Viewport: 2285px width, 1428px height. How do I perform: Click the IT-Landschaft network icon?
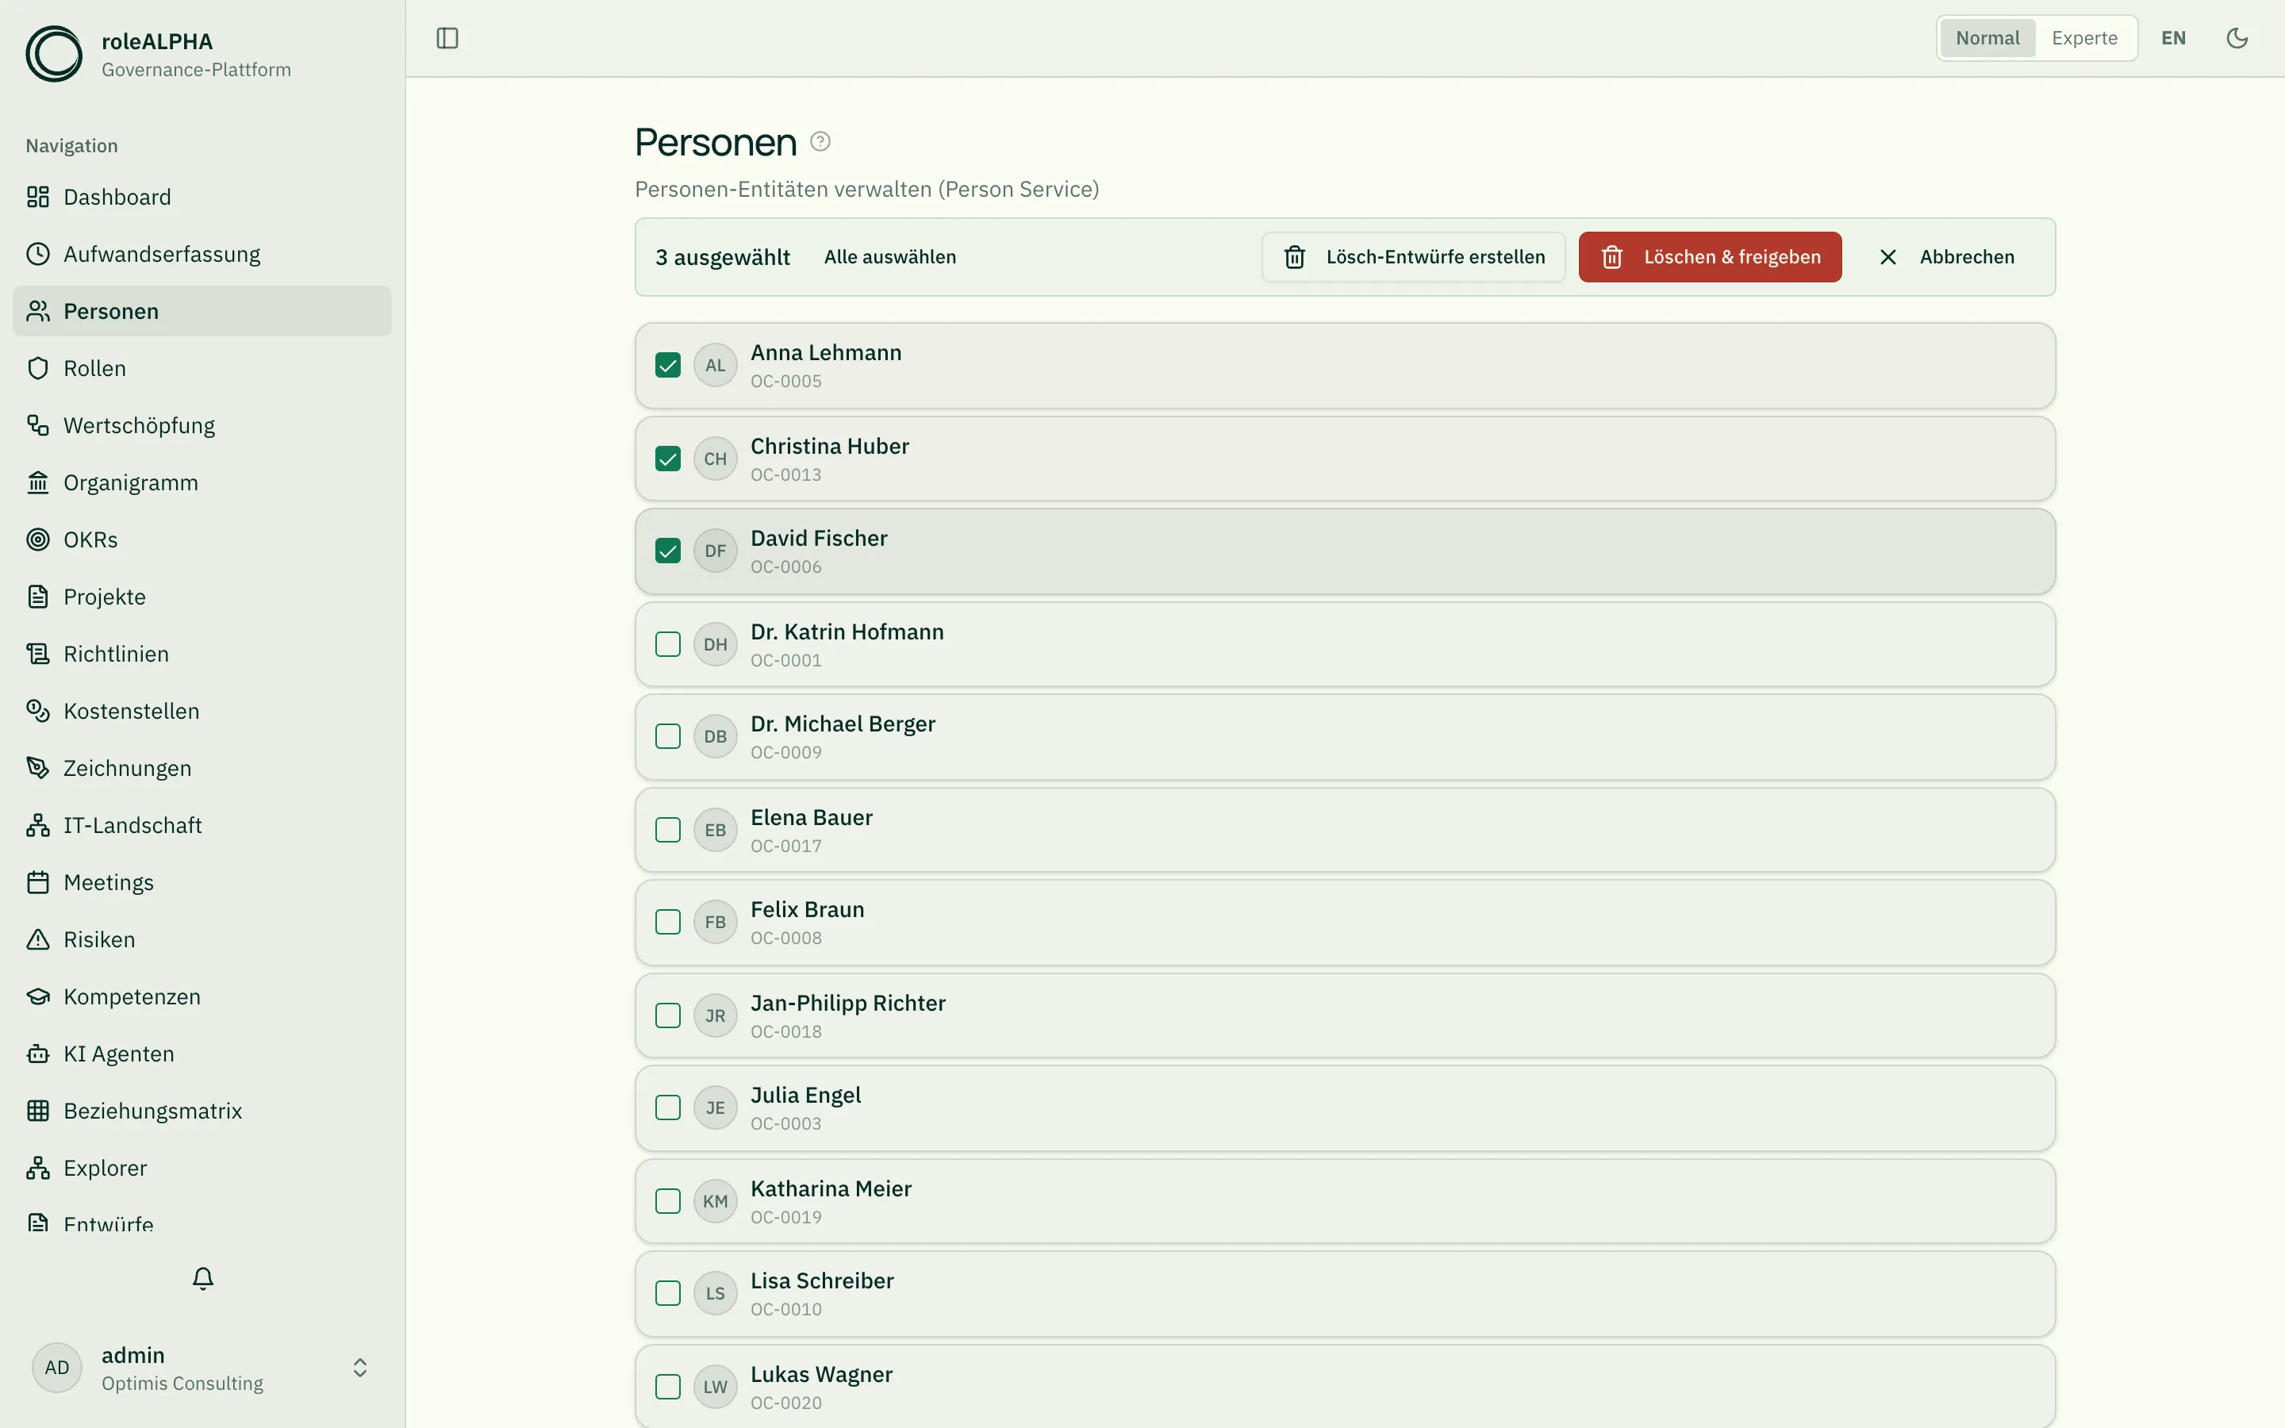(38, 825)
